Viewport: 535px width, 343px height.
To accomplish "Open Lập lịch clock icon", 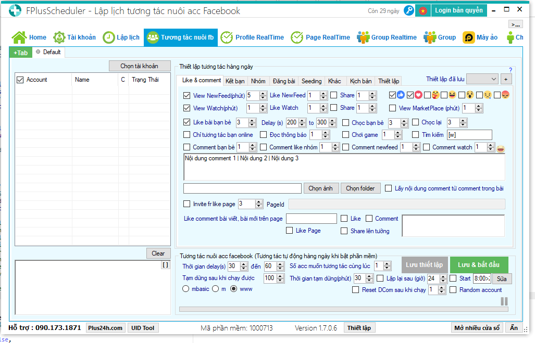I will click(x=108, y=37).
